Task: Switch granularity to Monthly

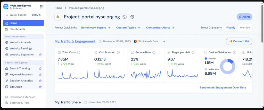Action: coord(245,28)
